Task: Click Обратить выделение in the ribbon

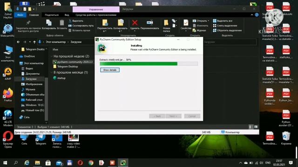Action: click(x=227, y=30)
